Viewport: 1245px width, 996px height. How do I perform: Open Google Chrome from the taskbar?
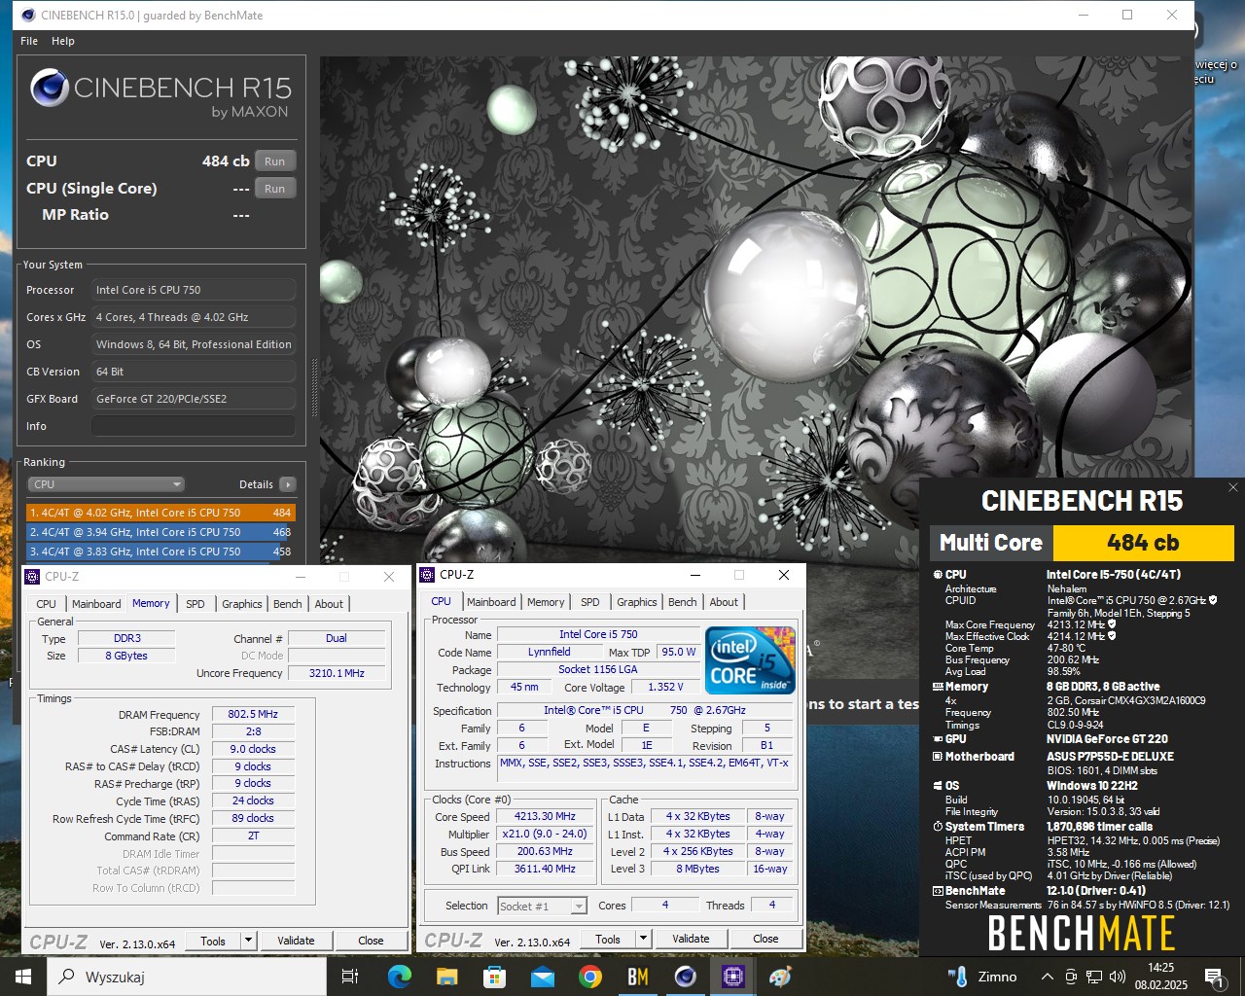[589, 977]
